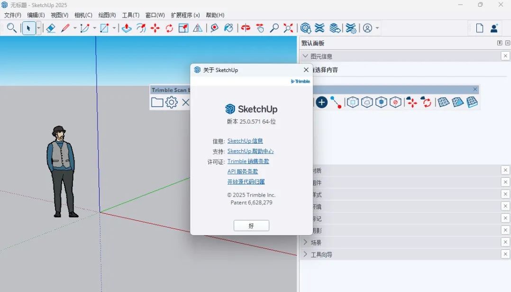Open the 文件(F) menu

pyautogui.click(x=13, y=15)
